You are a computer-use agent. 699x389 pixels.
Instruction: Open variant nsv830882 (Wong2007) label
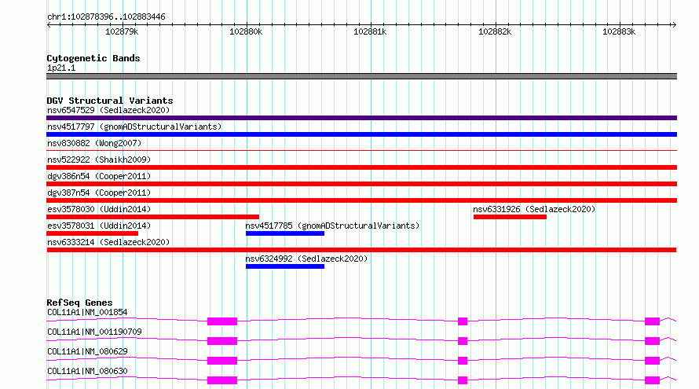[94, 143]
